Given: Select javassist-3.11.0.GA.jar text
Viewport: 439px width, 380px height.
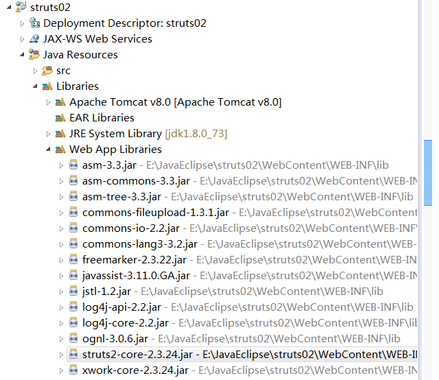Looking at the screenshot, I should pos(136,276).
